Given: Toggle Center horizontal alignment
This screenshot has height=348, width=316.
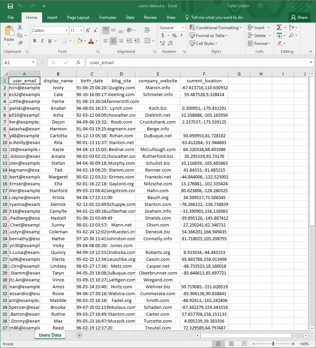Looking at the screenshot, I should pos(113,41).
